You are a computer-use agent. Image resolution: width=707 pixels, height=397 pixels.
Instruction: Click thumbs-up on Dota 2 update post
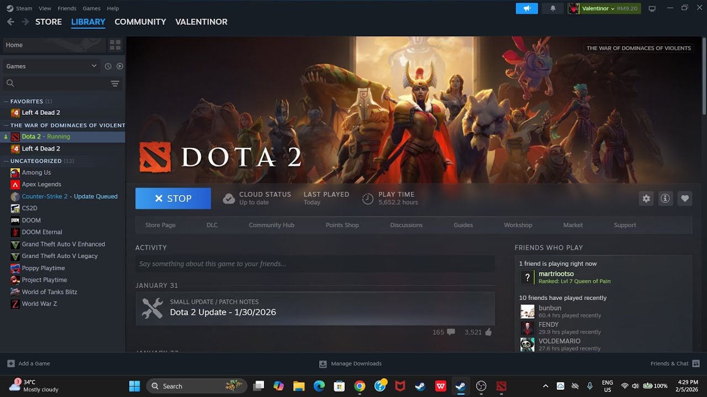[x=488, y=332]
